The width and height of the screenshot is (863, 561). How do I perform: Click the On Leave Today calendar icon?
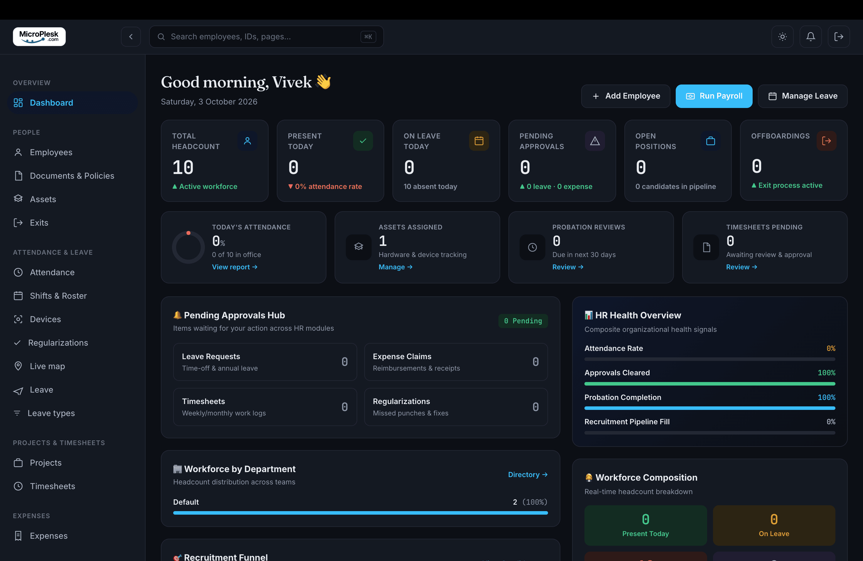(x=479, y=141)
